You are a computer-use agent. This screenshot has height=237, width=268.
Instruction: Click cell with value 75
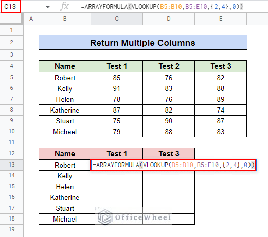click(x=117, y=121)
